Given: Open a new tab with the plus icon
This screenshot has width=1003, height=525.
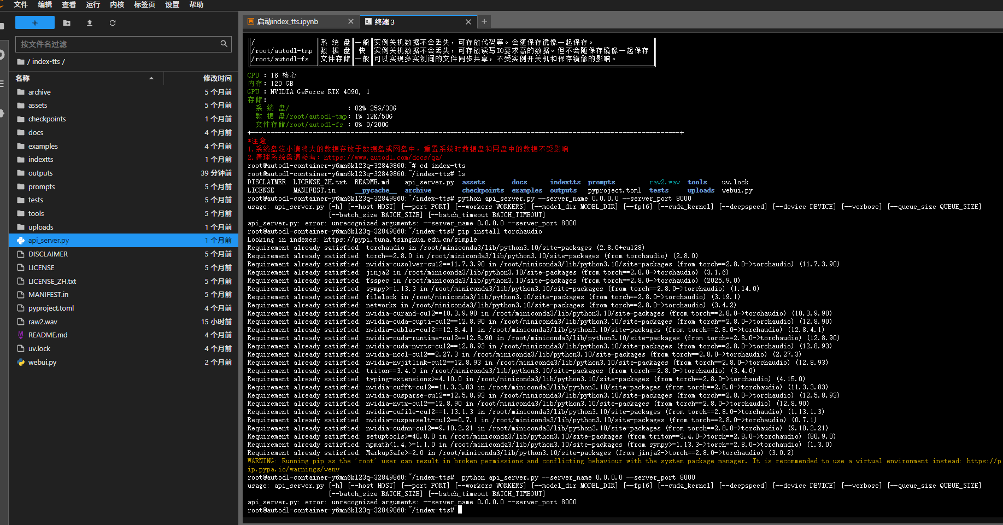Looking at the screenshot, I should tap(484, 21).
